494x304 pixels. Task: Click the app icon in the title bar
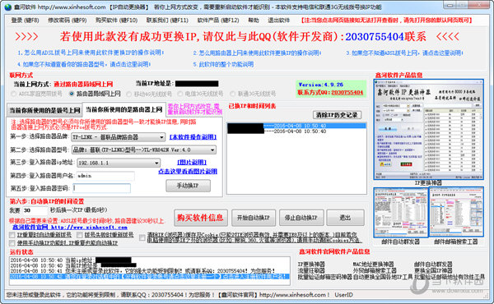click(x=8, y=7)
